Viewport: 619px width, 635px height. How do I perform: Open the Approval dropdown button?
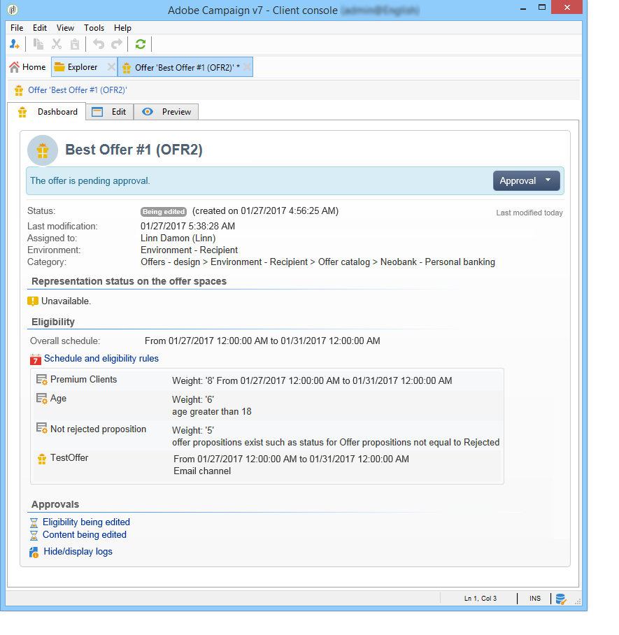click(526, 180)
